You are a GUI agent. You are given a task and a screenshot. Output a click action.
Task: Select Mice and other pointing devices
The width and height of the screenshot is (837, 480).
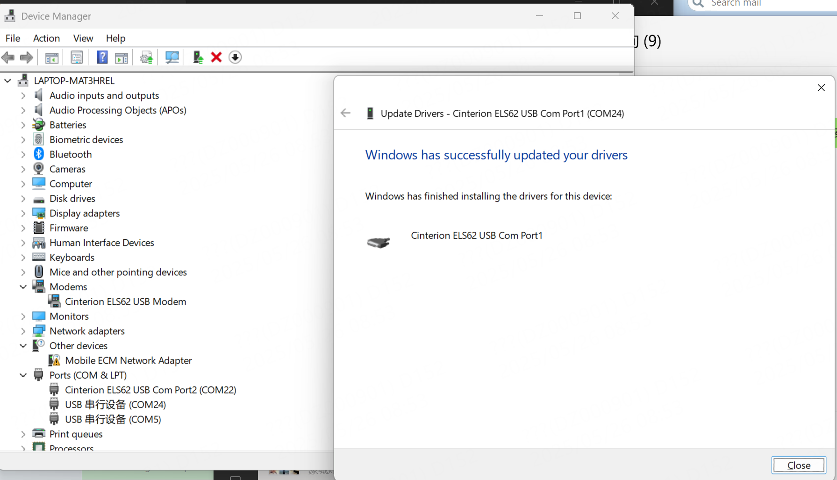point(118,272)
